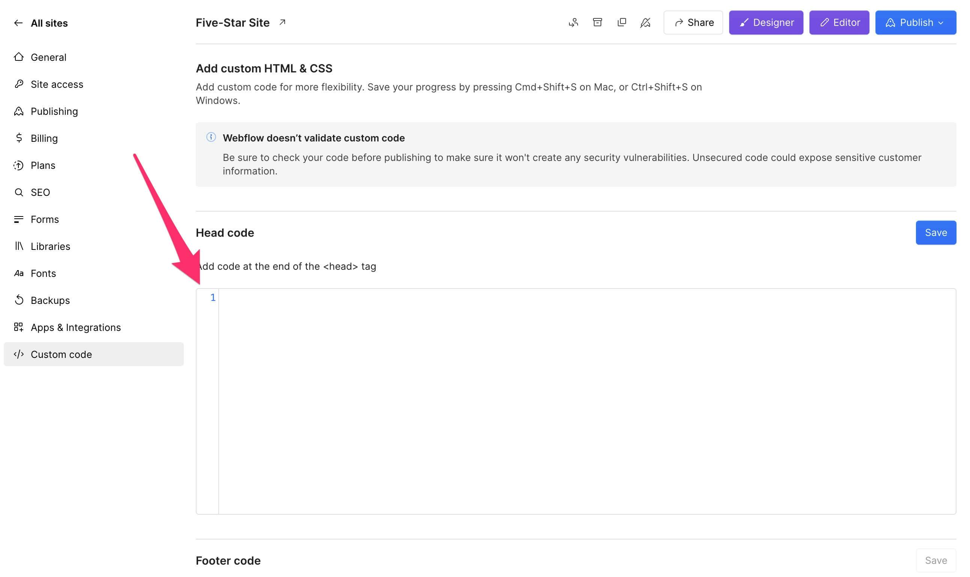Open Site access settings
970x577 pixels.
[93, 84]
